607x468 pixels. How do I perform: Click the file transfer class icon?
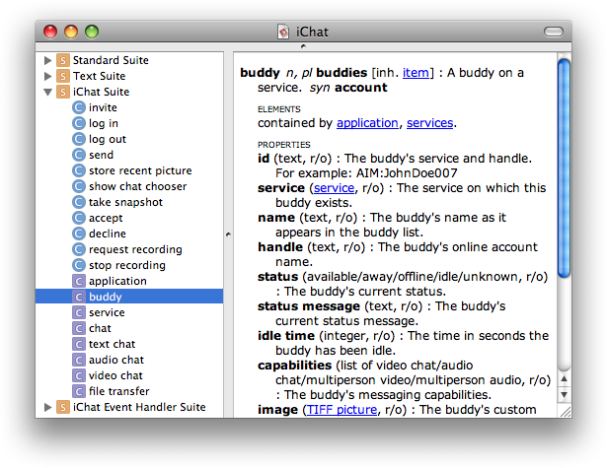pyautogui.click(x=79, y=391)
